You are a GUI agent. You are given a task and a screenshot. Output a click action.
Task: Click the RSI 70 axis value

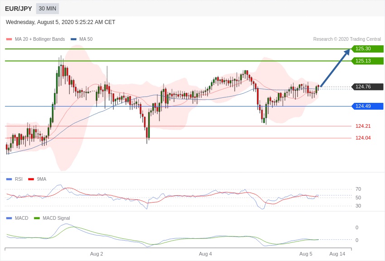click(358, 189)
